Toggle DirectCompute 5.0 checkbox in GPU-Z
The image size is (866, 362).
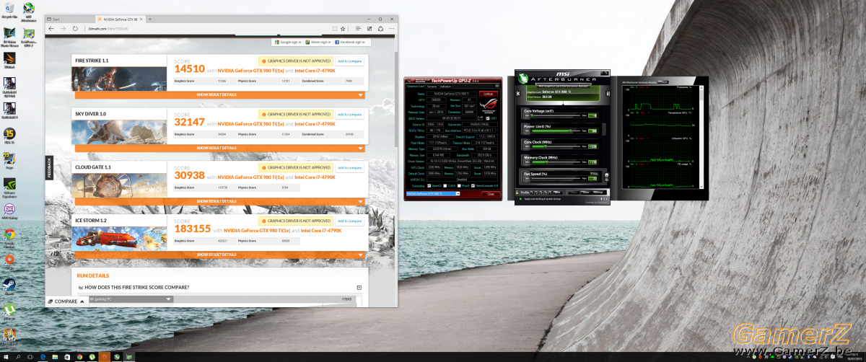pyautogui.click(x=473, y=185)
